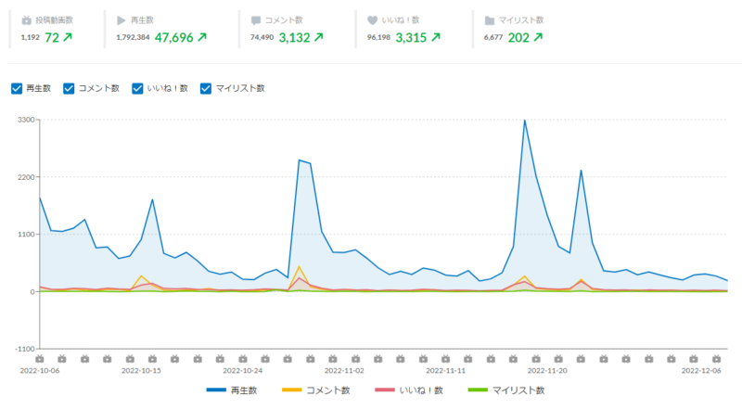Click the green up arrow after 72
742x409 pixels.
[68, 37]
